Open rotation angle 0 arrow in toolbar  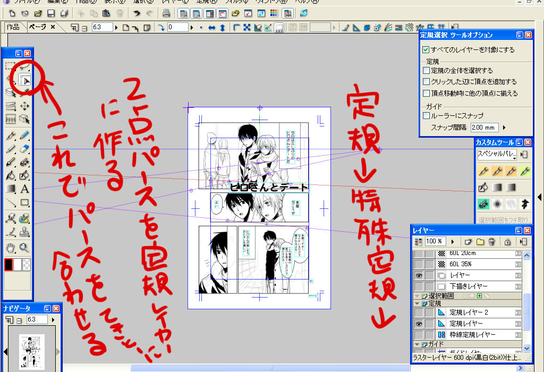(191, 28)
